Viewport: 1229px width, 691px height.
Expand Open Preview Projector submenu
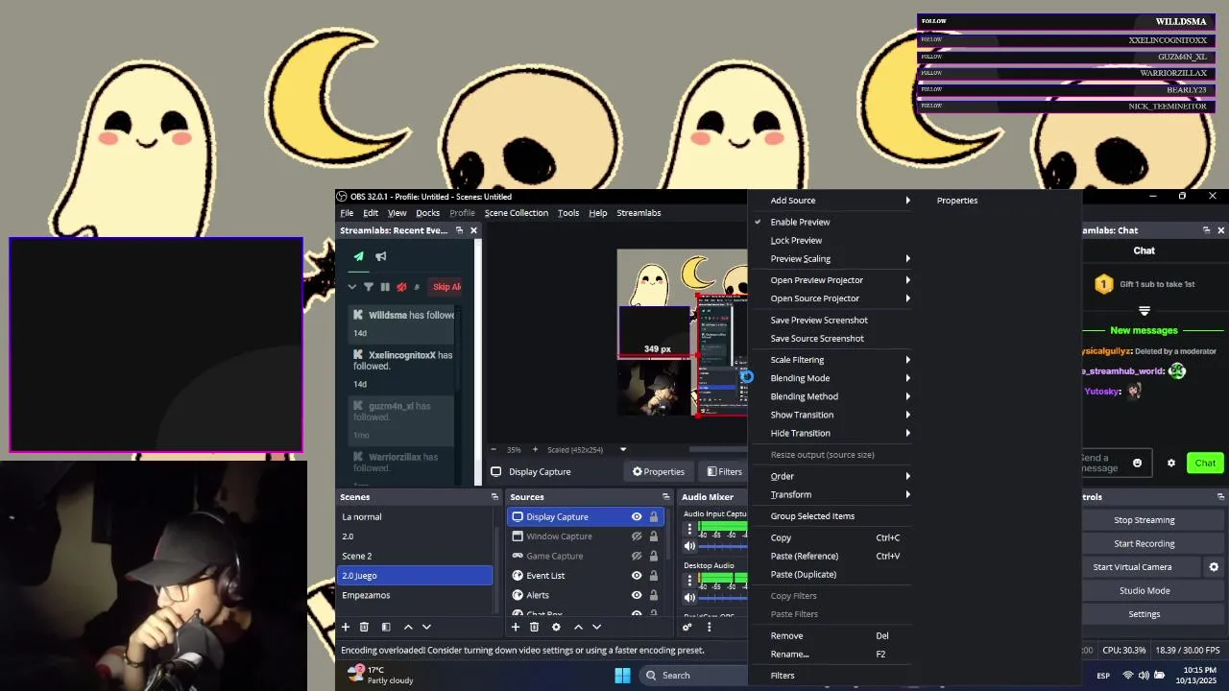click(833, 280)
